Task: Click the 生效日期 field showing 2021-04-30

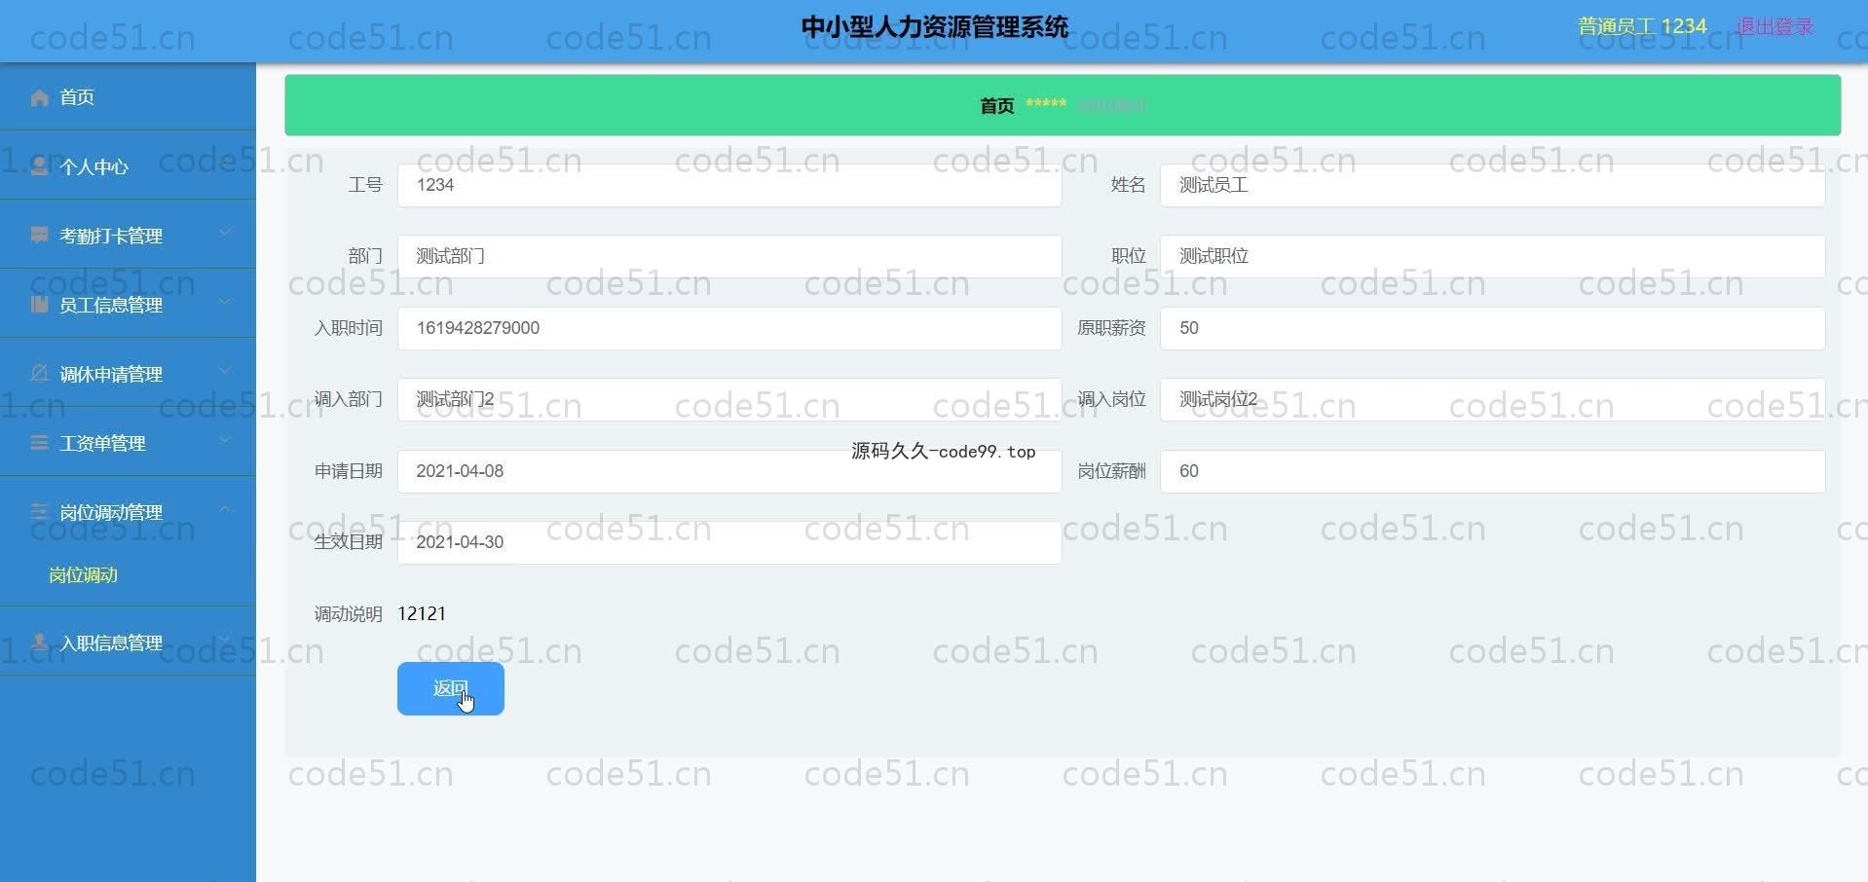Action: point(729,542)
